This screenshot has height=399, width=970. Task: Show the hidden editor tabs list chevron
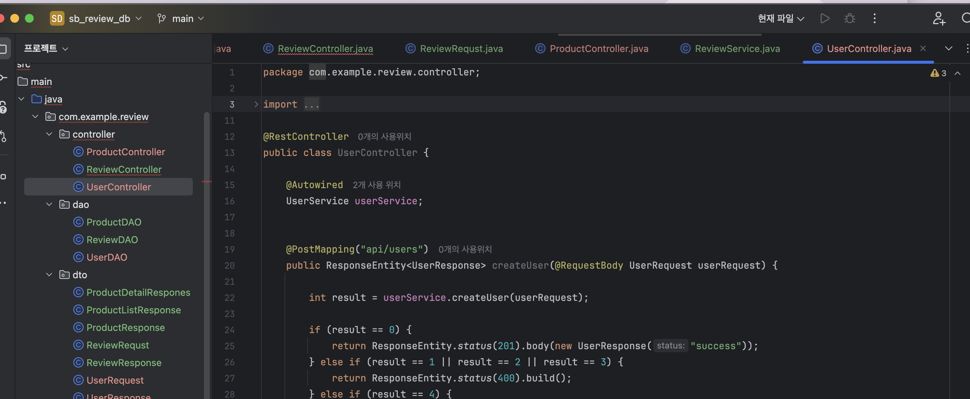[x=948, y=49]
